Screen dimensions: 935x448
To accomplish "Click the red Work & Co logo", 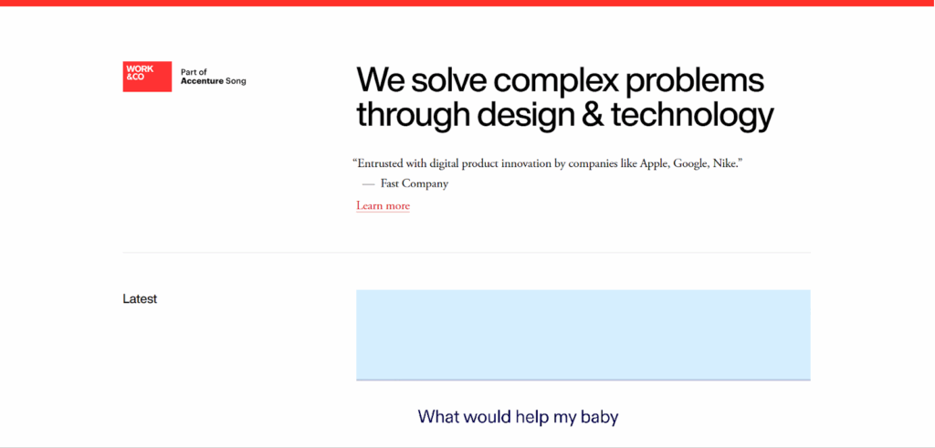I will click(x=147, y=77).
